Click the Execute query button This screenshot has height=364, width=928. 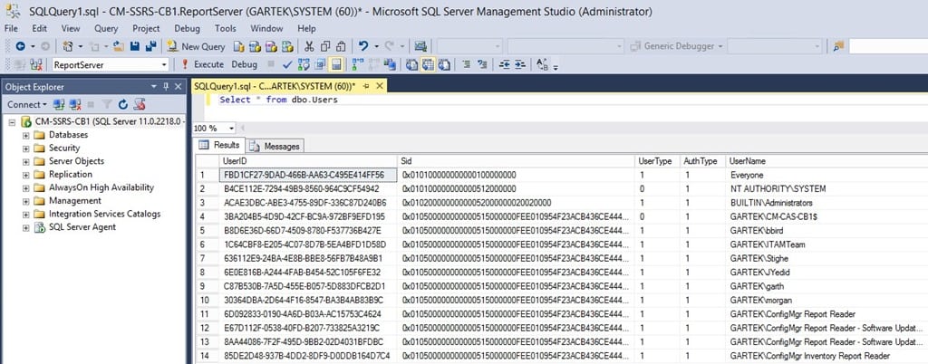pyautogui.click(x=202, y=64)
